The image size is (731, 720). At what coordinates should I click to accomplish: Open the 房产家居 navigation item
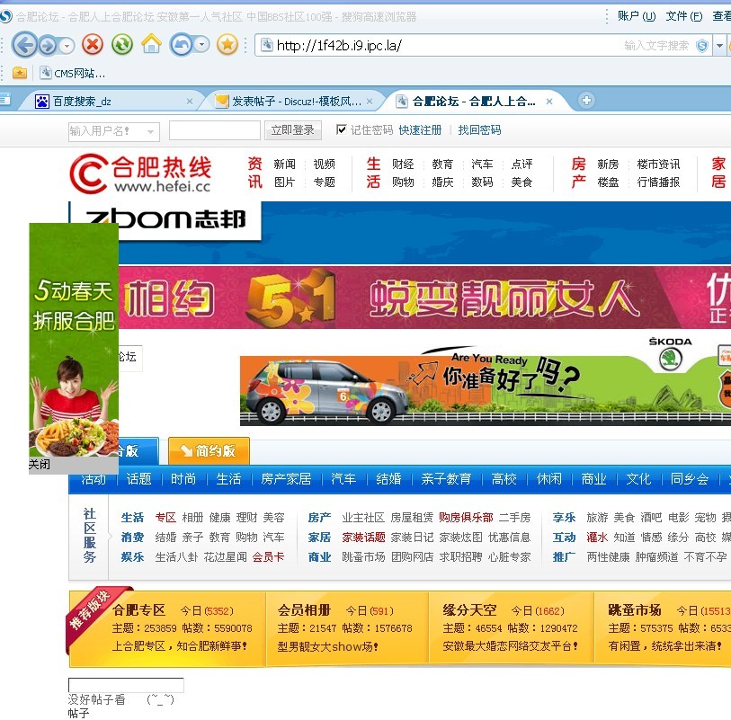coord(286,478)
